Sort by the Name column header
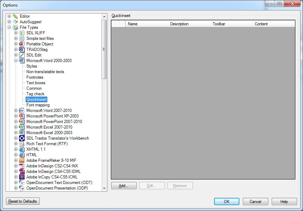Screen dimensions: 303x211 [147, 24]
